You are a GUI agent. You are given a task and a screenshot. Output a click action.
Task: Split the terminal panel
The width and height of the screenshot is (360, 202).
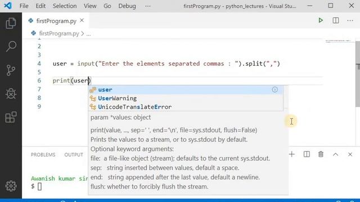click(x=307, y=154)
